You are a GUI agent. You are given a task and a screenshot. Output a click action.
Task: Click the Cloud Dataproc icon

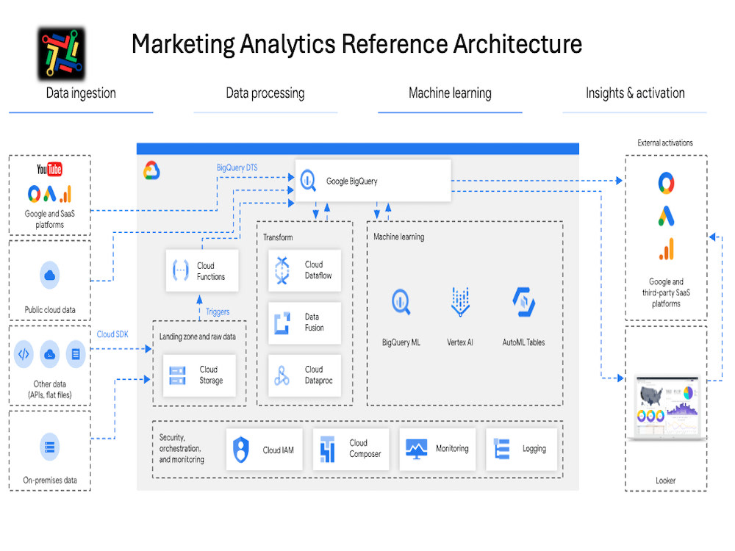click(x=282, y=375)
